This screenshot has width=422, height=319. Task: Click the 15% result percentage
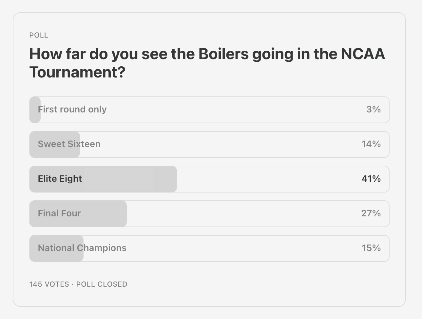click(371, 248)
